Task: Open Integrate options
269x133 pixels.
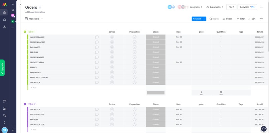Action: [196, 7]
